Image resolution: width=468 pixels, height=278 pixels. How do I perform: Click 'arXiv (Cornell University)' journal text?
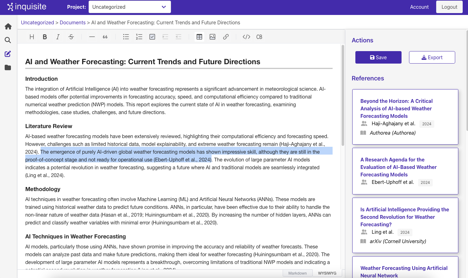[x=398, y=241]
